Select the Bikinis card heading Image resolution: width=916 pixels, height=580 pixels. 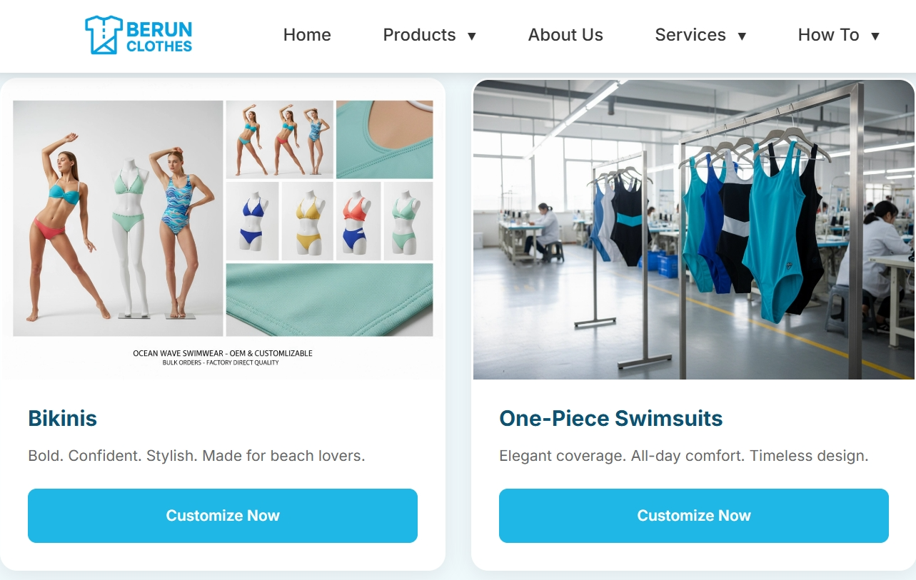click(63, 418)
